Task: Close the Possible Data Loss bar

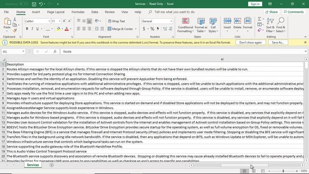Action: pyautogui.click(x=305, y=43)
